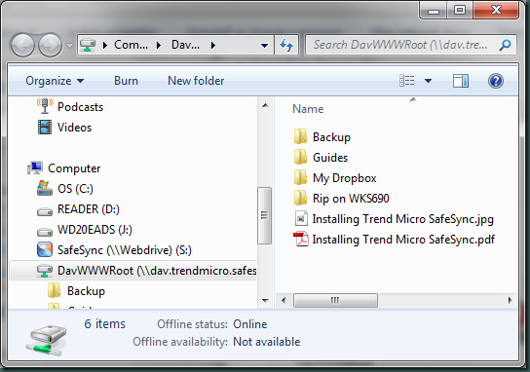Select the Guides folder in file list
The height and width of the screenshot is (372, 530).
[x=330, y=158]
